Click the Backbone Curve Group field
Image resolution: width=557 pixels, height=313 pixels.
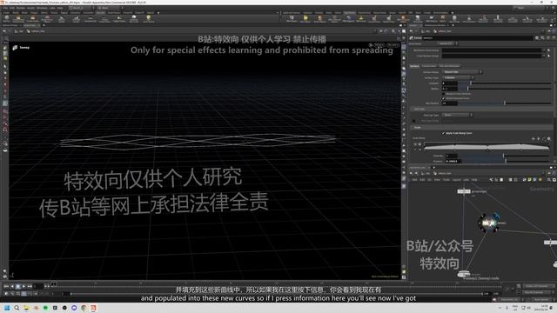pos(492,50)
